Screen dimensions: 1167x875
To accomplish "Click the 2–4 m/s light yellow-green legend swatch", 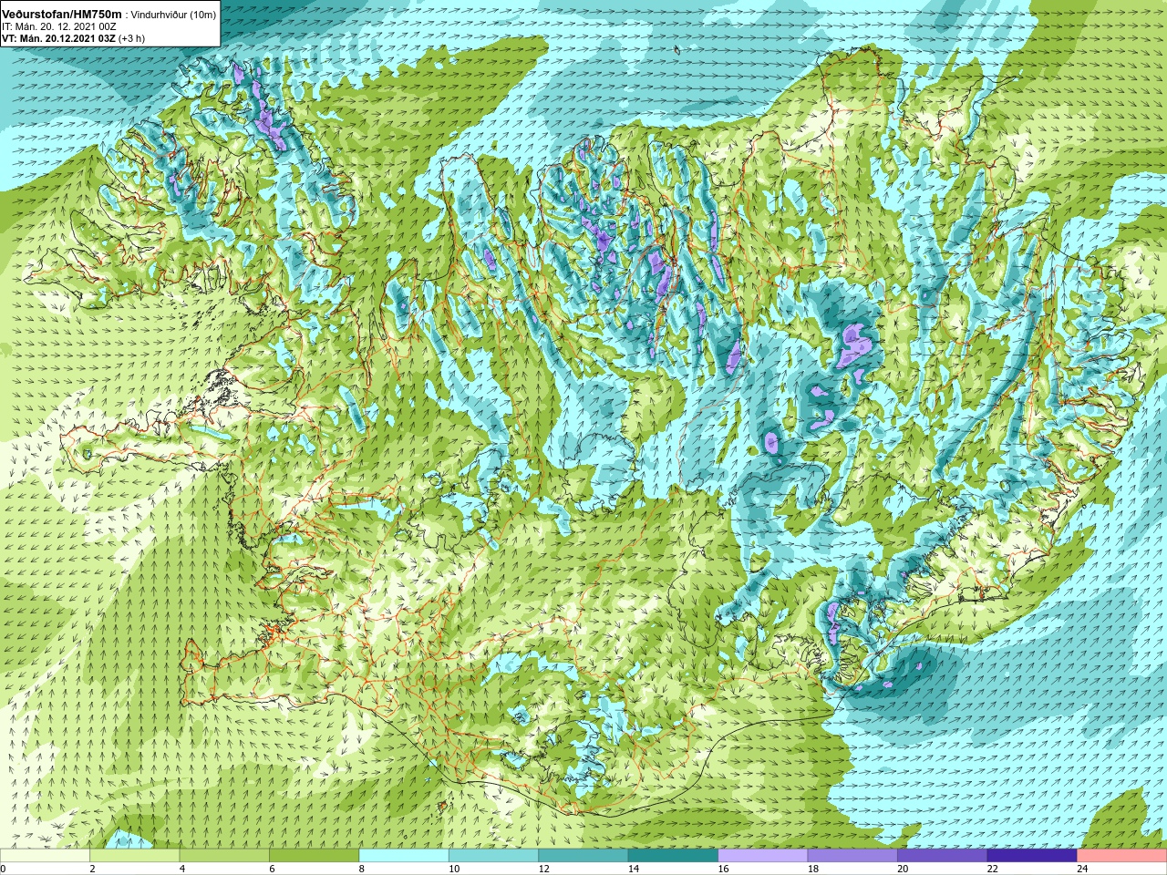I will click(x=135, y=856).
